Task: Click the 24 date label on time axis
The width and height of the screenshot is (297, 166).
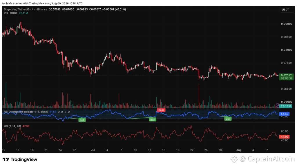Action: [x=60, y=150]
